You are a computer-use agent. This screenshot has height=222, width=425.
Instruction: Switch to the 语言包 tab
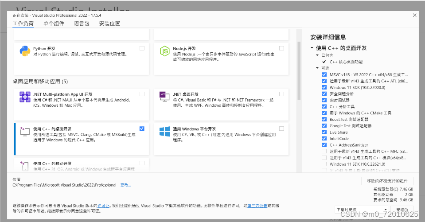coord(82,23)
